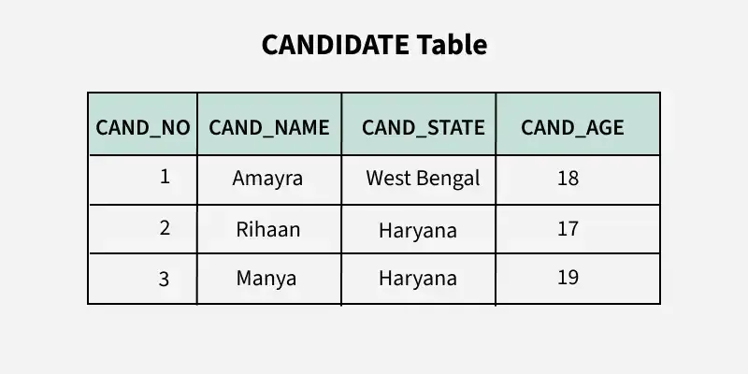Select the age cell showing 17
This screenshot has height=374, width=748.
click(x=578, y=229)
